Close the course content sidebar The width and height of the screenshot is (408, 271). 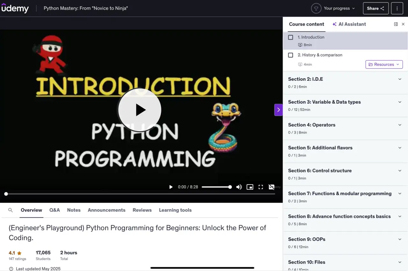click(403, 24)
